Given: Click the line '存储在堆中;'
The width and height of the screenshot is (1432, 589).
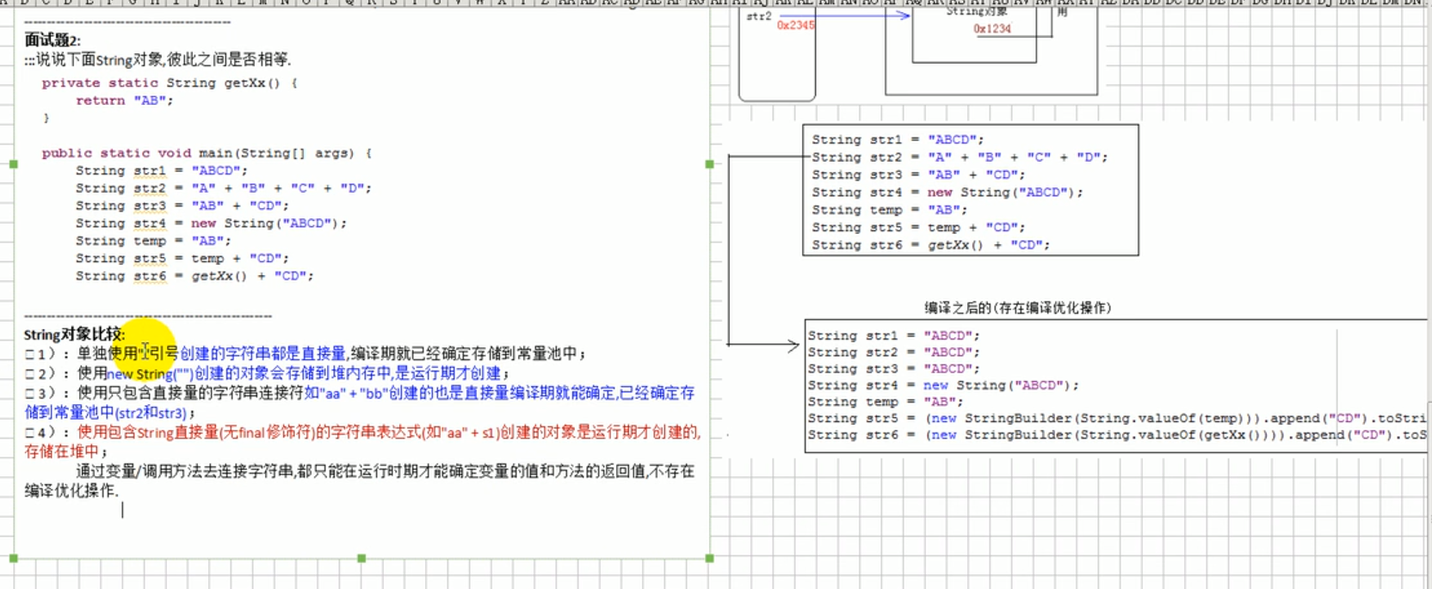Looking at the screenshot, I should click(66, 451).
